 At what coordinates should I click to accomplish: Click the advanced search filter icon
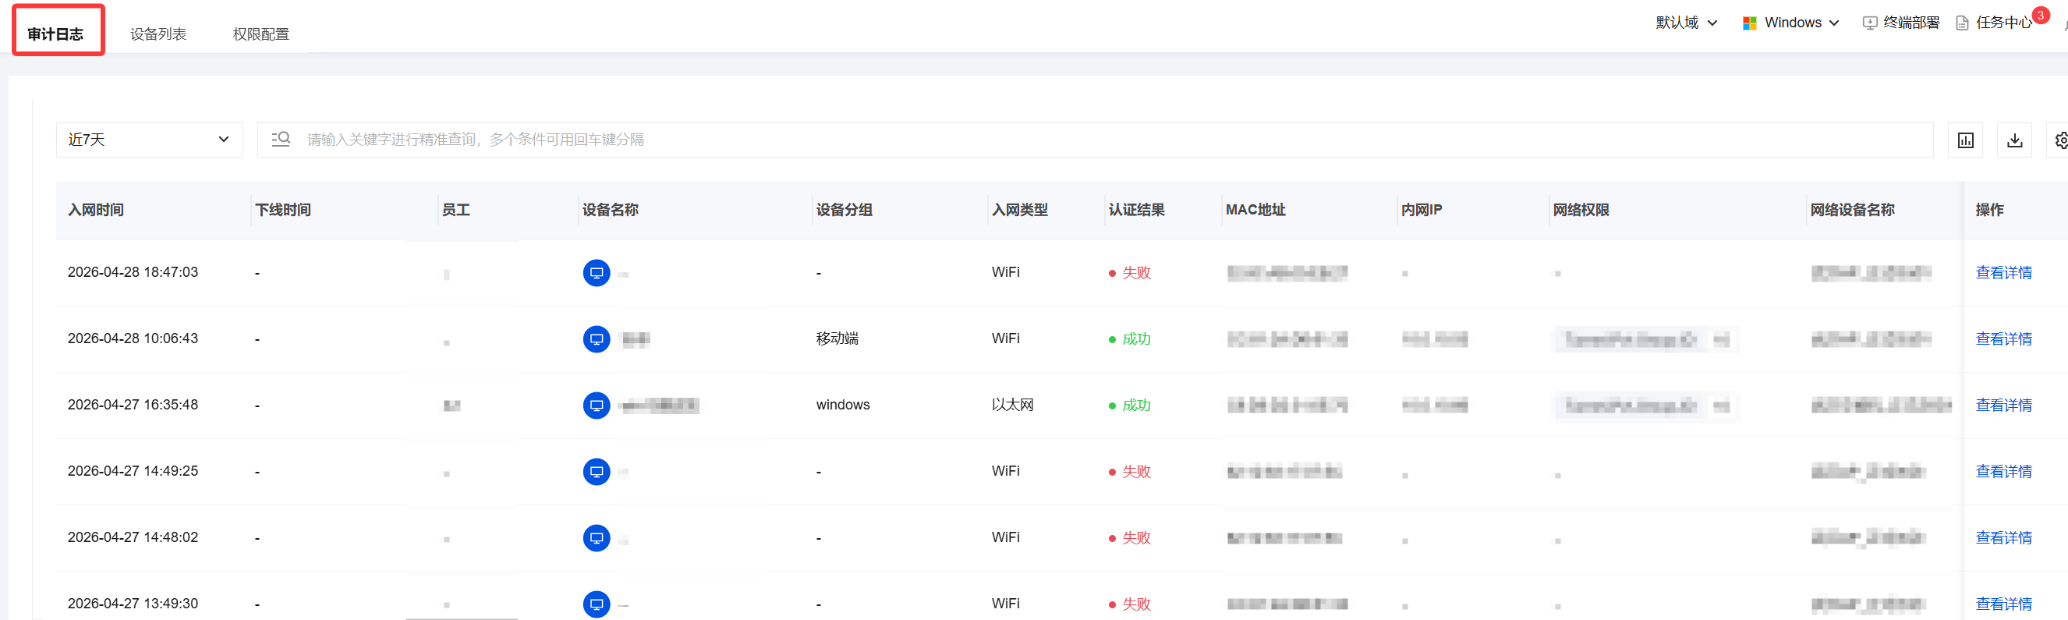pyautogui.click(x=280, y=140)
